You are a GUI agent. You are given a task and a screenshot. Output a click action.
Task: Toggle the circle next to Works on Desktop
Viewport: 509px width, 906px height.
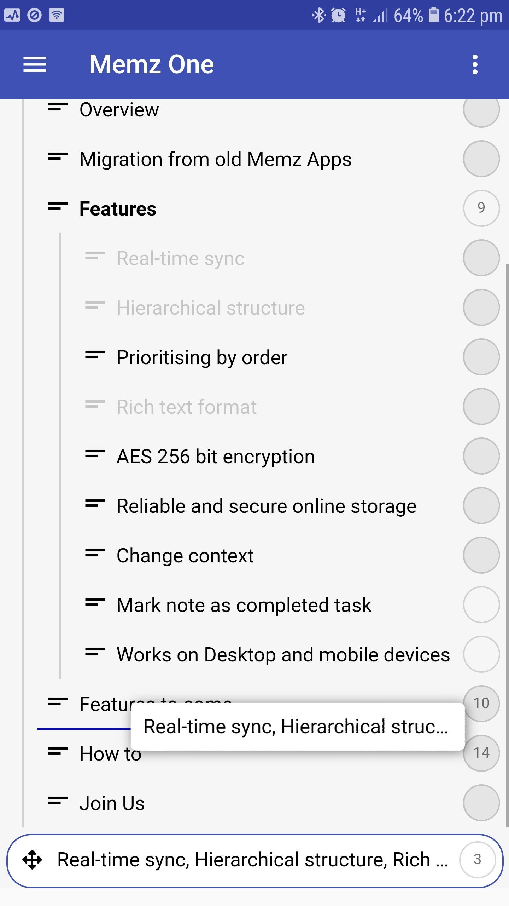(x=481, y=654)
